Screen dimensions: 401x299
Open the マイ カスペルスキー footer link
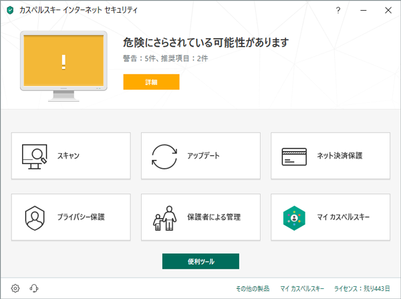coord(302,288)
